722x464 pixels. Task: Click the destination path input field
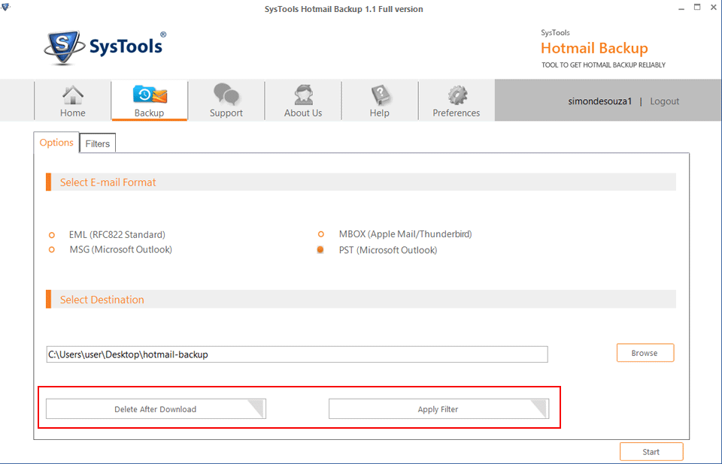click(x=297, y=354)
